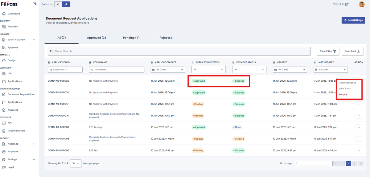Image resolution: width=370 pixels, height=177 pixels.
Task: Open the Legal scales icon
Action: tap(4, 167)
